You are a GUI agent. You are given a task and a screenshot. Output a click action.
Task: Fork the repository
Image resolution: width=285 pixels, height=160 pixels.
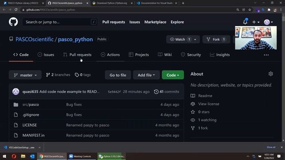[x=216, y=40]
